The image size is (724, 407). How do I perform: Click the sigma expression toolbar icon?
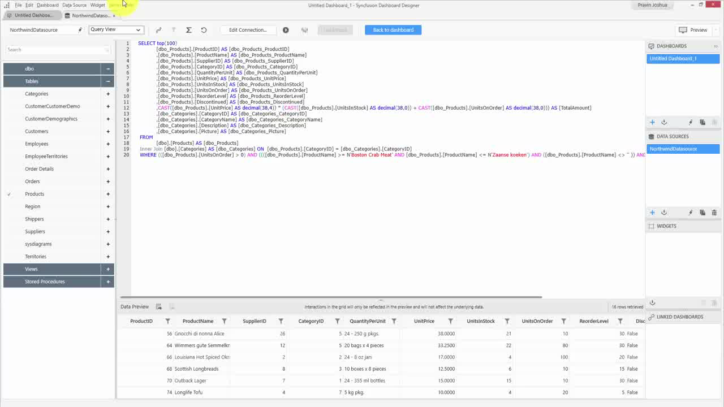coord(189,30)
